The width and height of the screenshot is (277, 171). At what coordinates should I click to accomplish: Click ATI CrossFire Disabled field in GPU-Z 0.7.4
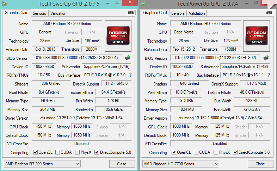[220, 144]
